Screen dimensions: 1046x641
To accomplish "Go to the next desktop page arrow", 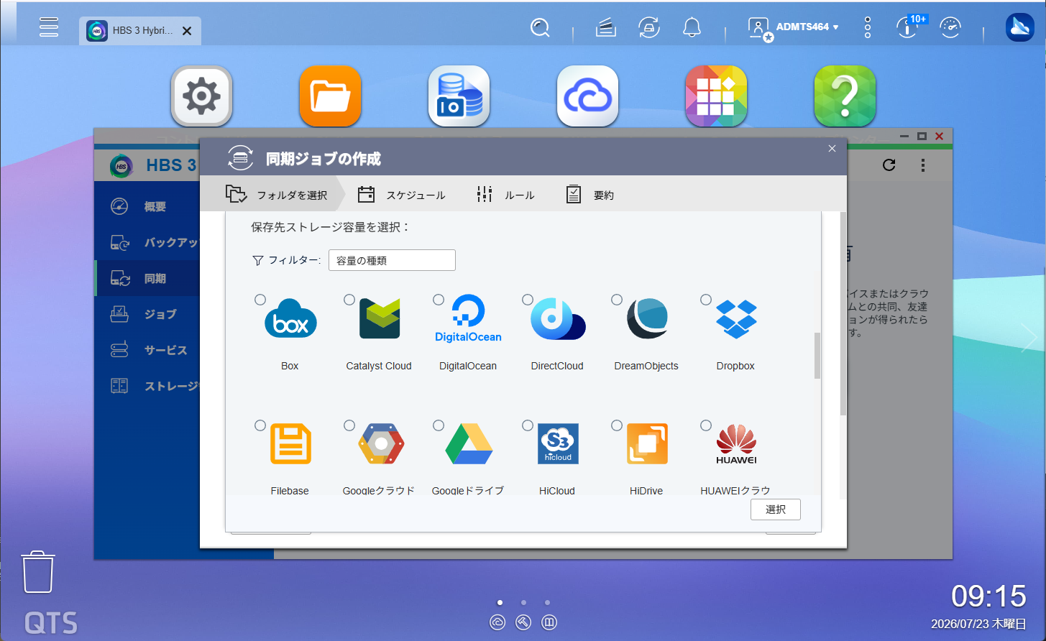I will pos(1029,338).
